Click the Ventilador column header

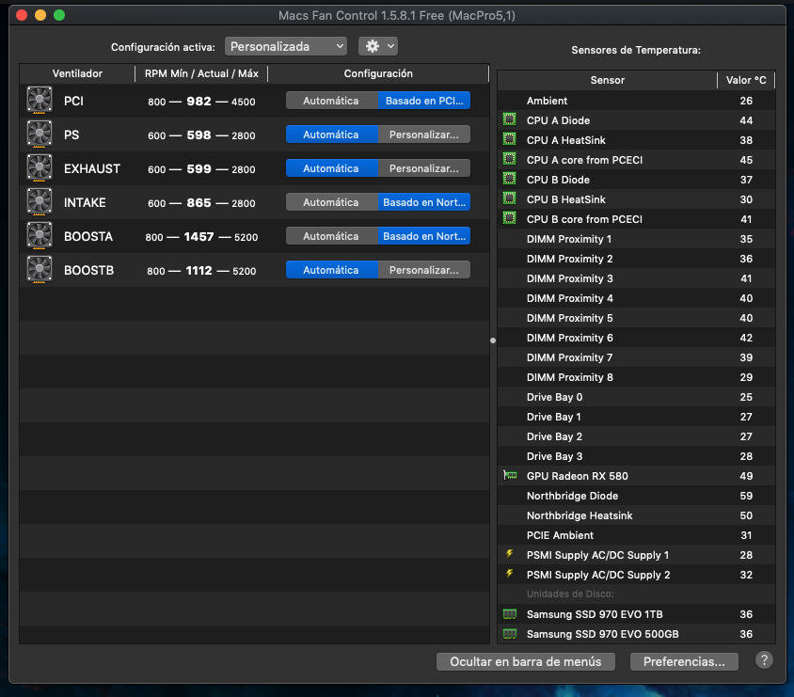pyautogui.click(x=77, y=73)
